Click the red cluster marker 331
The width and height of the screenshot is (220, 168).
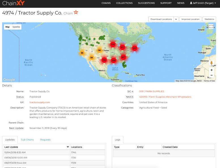[x=122, y=47]
